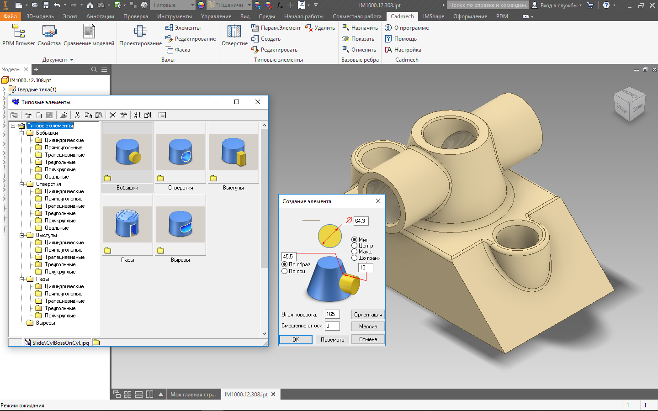Collapse the Бобышки tree folder
658x411 pixels.
(x=21, y=133)
